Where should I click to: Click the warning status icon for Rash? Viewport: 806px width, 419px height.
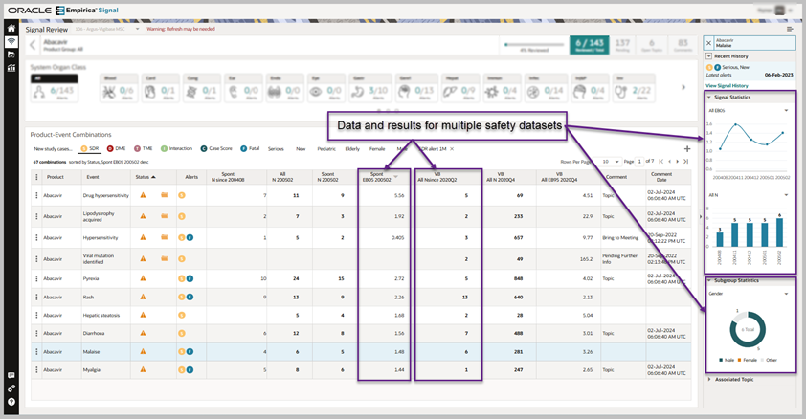(x=143, y=297)
